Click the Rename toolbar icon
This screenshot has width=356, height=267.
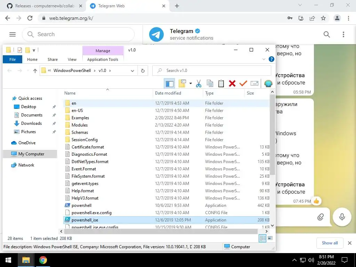pos(254,83)
